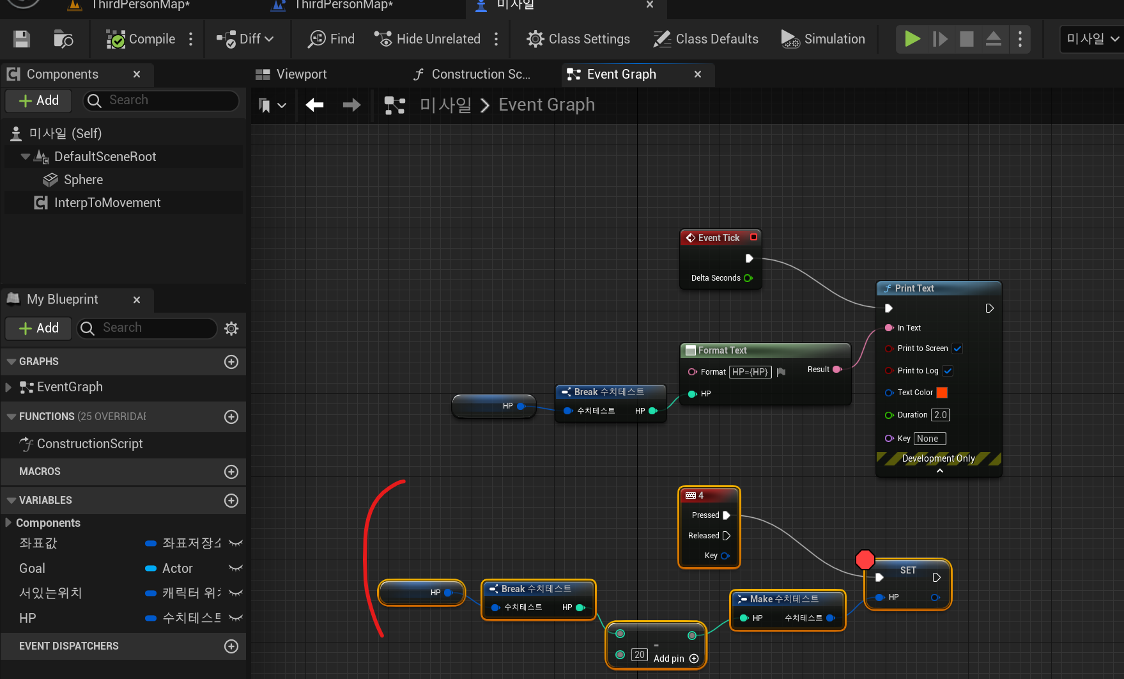
Task: Collapse the DefaultSceneRoot tree node
Action: (x=25, y=156)
